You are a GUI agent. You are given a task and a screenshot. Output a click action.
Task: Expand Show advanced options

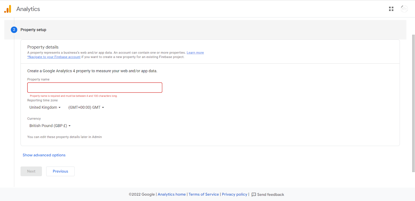[44, 155]
